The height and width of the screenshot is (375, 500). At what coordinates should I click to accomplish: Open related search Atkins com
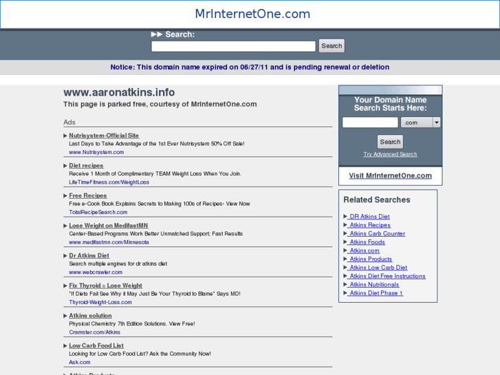point(364,250)
